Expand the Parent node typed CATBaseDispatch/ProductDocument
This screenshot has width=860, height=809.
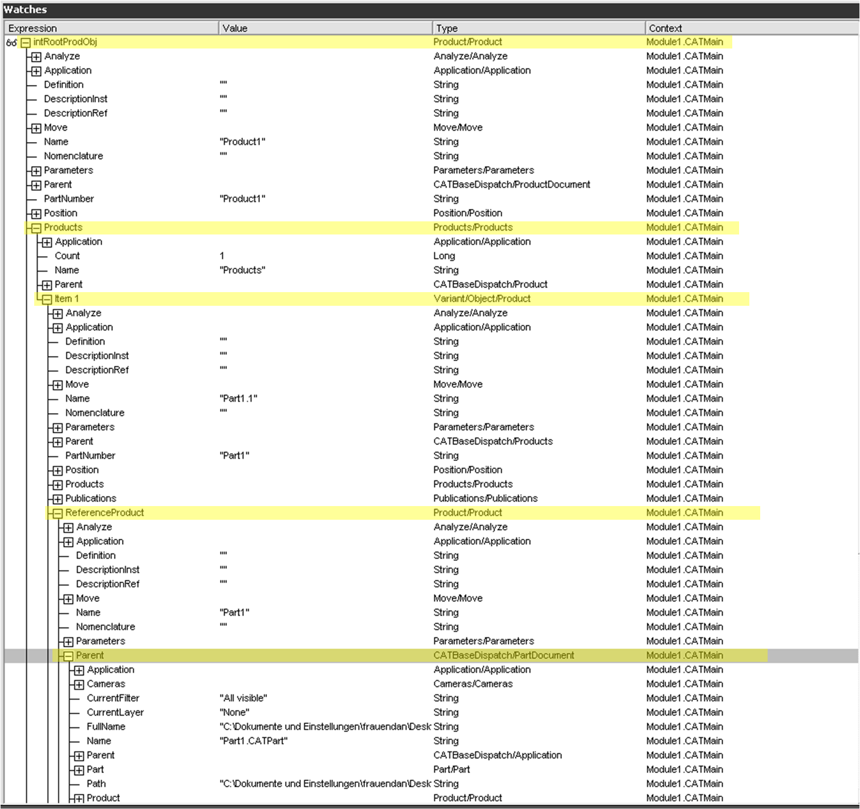point(36,185)
